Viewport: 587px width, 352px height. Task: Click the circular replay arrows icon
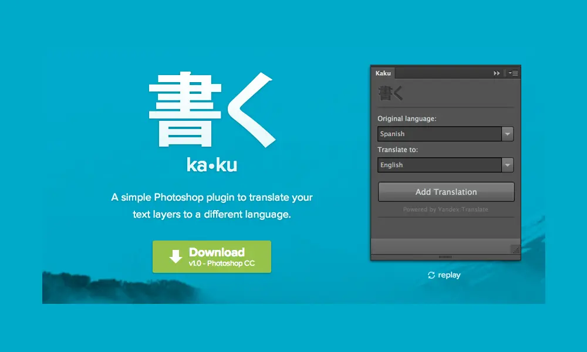[x=431, y=275]
